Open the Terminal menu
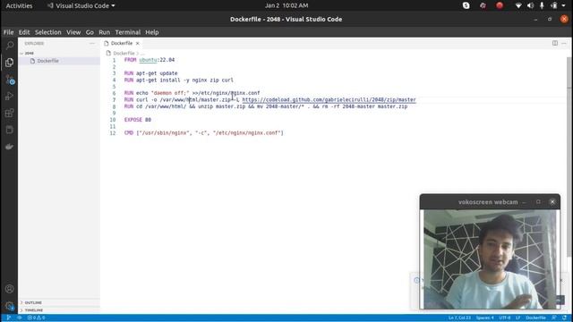Image resolution: width=573 pixels, height=322 pixels. click(x=127, y=32)
